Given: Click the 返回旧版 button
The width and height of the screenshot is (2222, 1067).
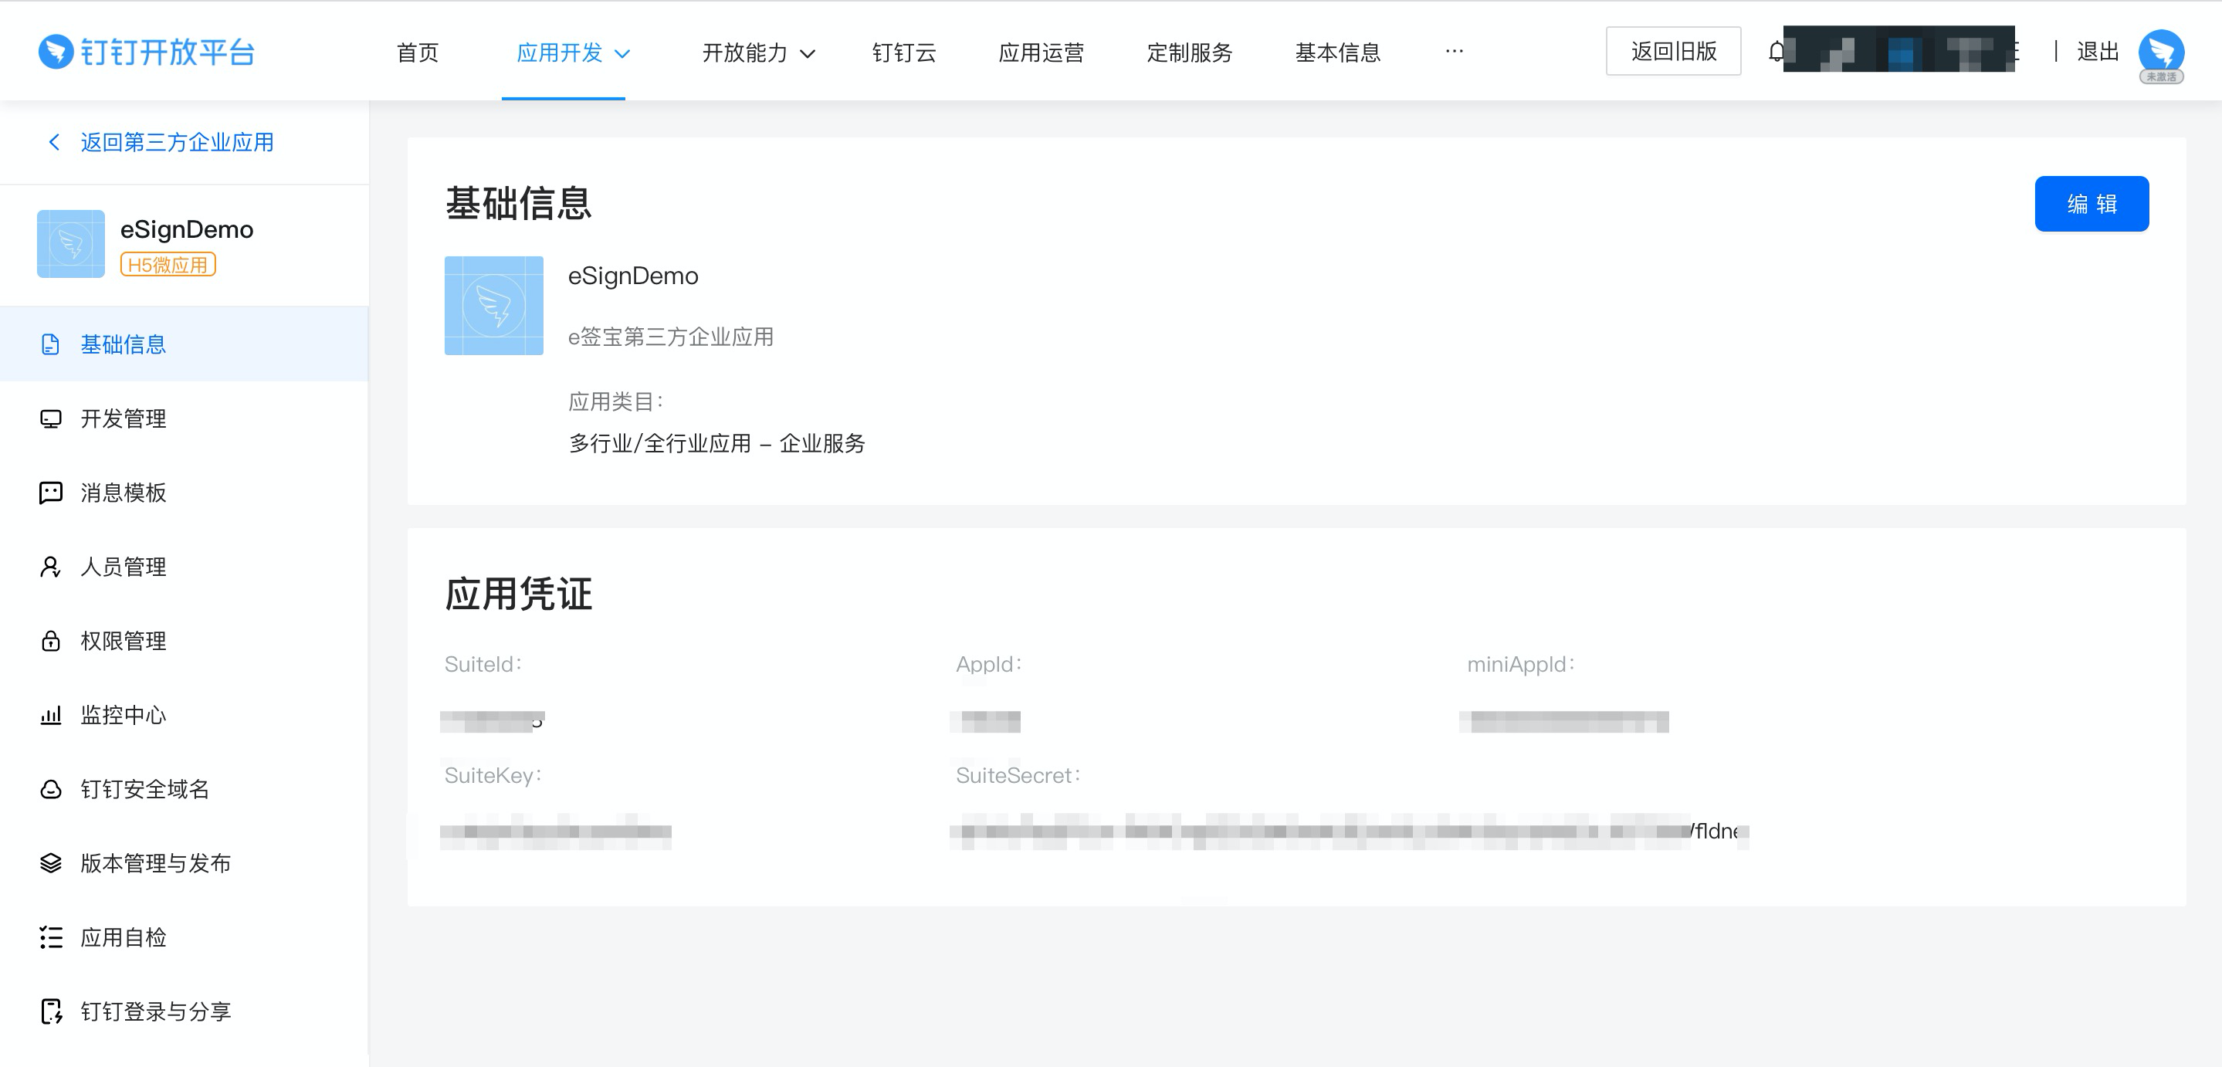Looking at the screenshot, I should (1672, 52).
